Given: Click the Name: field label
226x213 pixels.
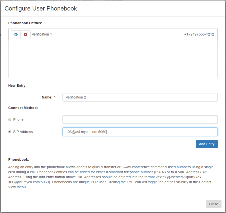Looking at the screenshot, I should point(47,97).
